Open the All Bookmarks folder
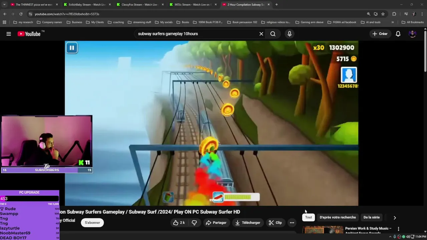The image size is (427, 240). 413,22
